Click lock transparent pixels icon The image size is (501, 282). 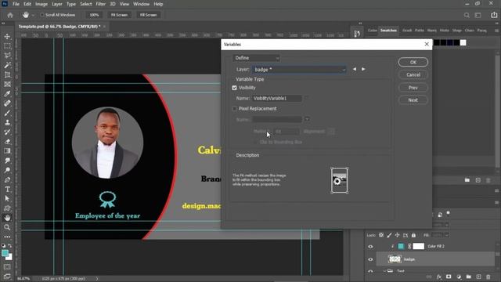[x=381, y=235]
